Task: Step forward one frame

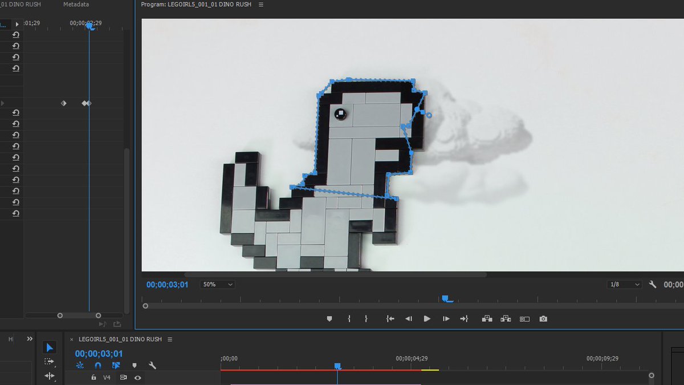Action: point(446,319)
